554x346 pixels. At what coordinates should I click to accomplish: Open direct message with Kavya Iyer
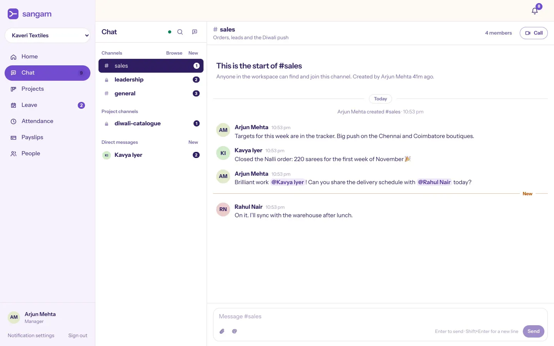(151, 155)
